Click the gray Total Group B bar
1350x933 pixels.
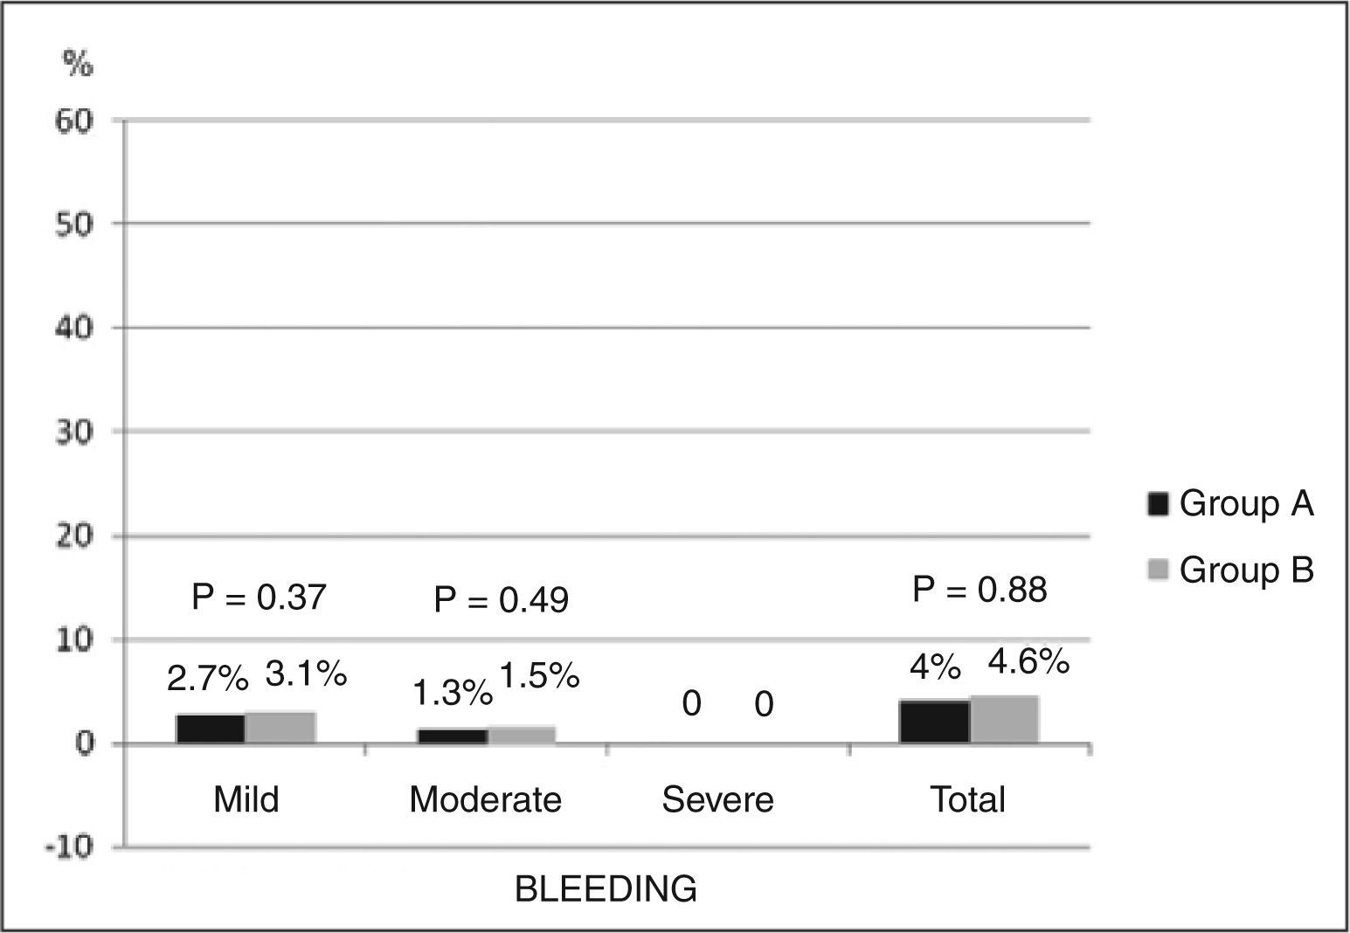point(1004,720)
